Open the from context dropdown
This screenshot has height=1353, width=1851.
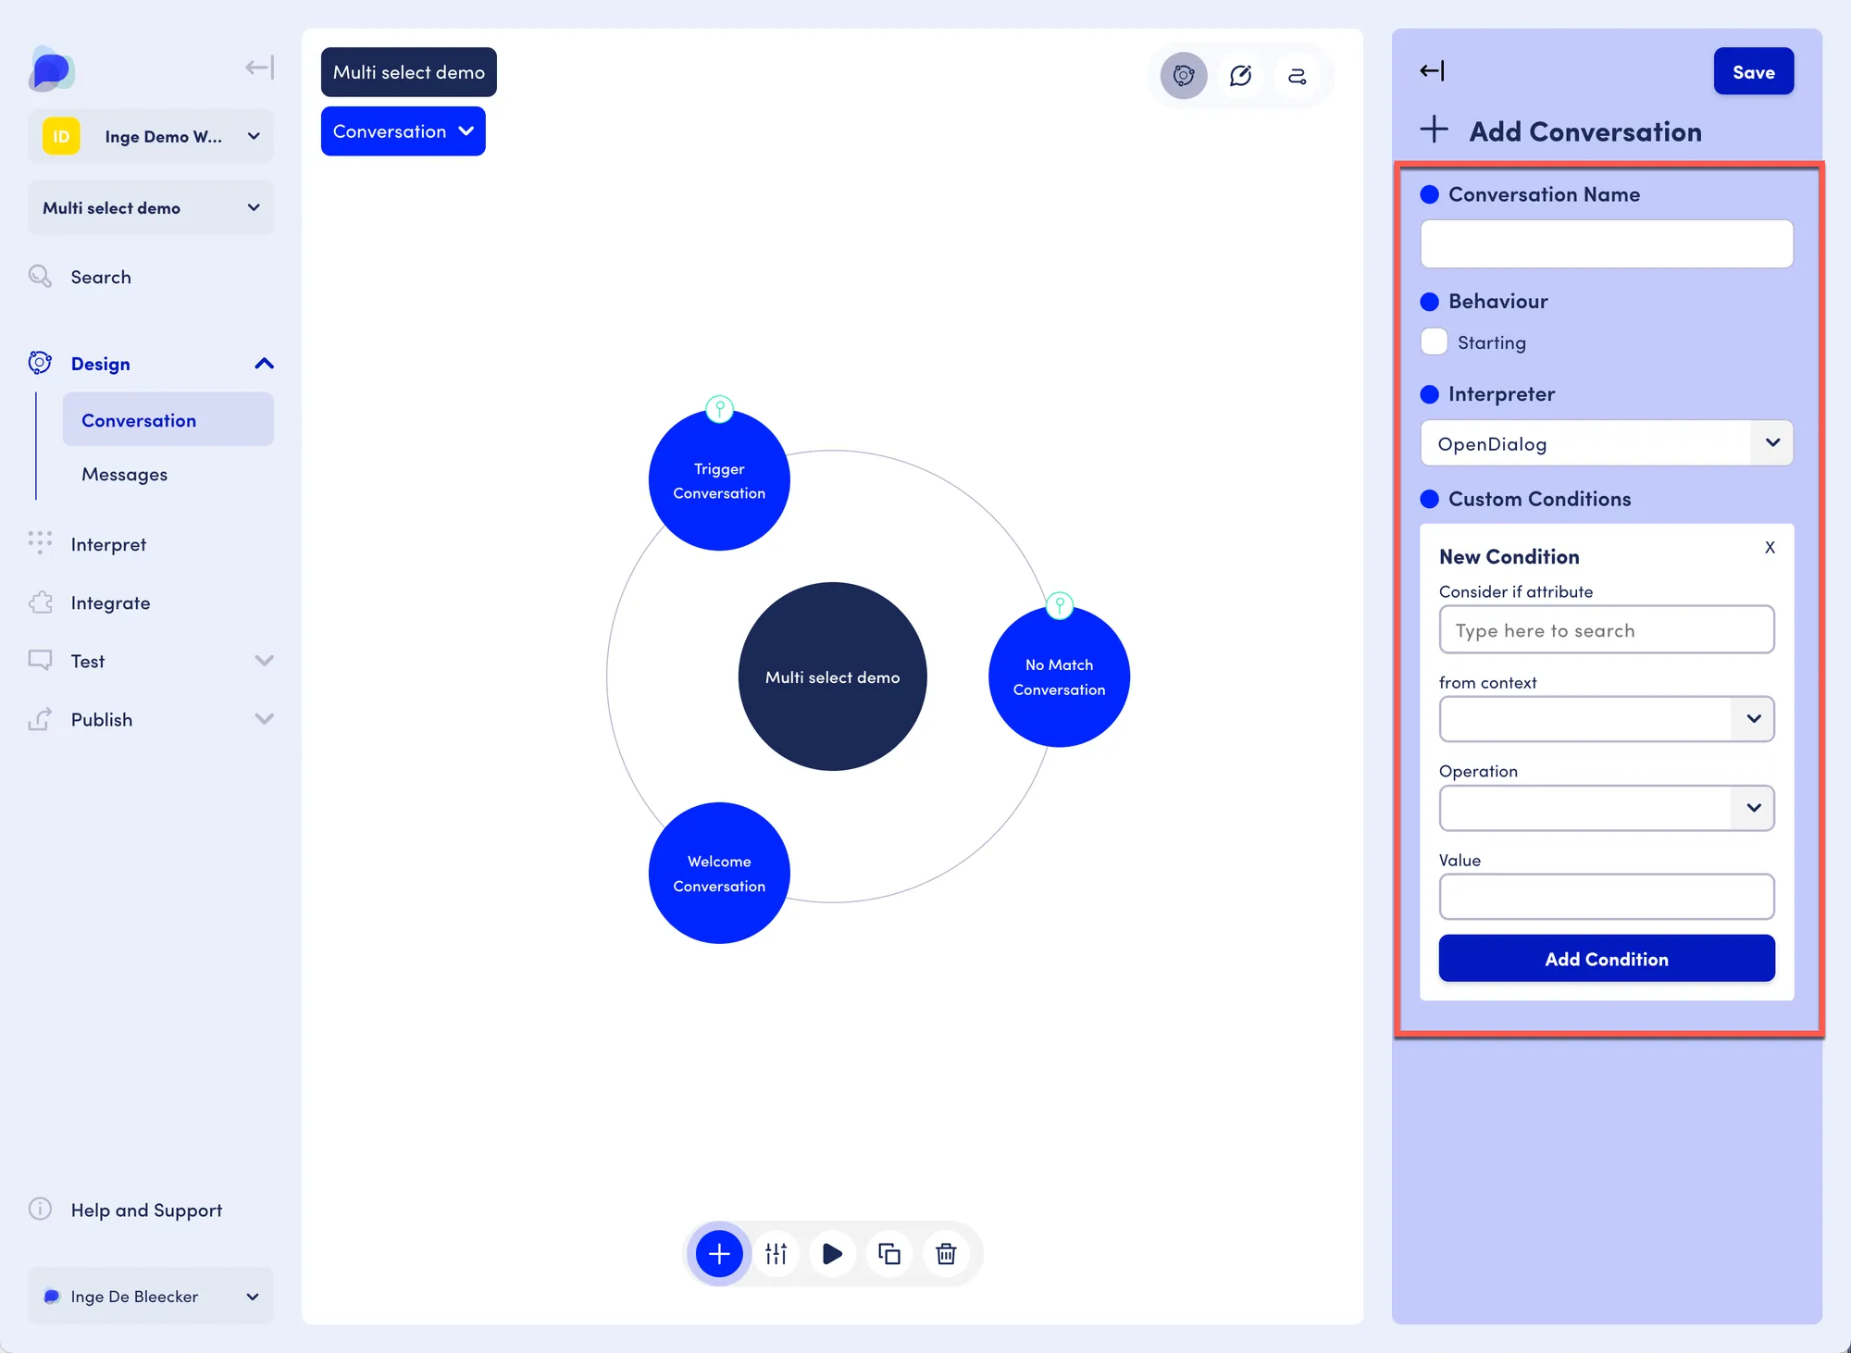[x=1607, y=719]
